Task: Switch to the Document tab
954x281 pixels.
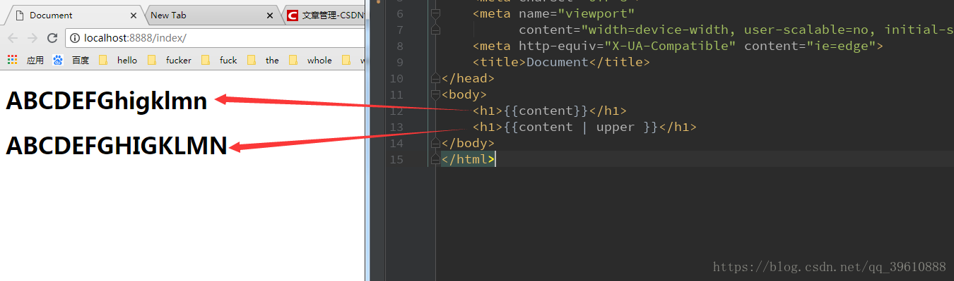Action: pyautogui.click(x=74, y=15)
